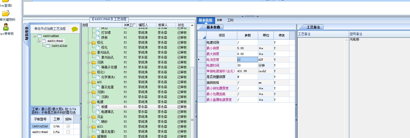Click the 喷砂 document icon
This screenshot has height=138, width=410.
98,122
